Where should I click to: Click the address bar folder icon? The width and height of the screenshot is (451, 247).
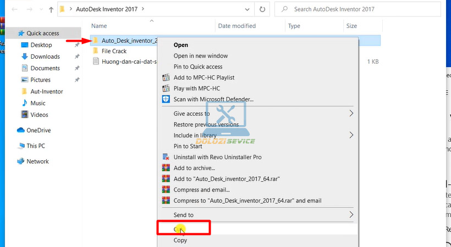tap(62, 9)
